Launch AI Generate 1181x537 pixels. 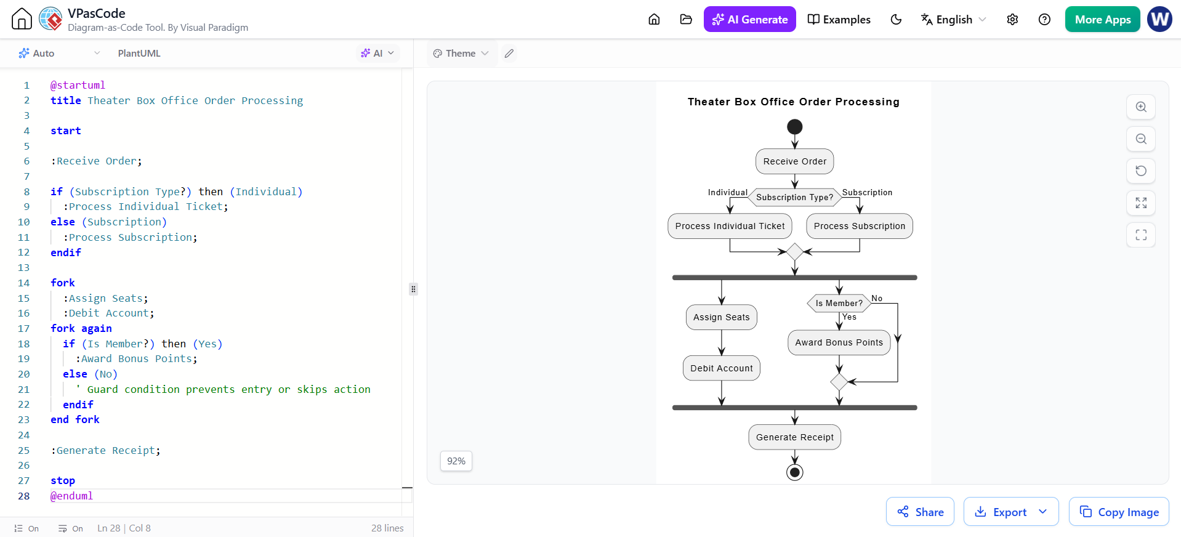pos(749,19)
